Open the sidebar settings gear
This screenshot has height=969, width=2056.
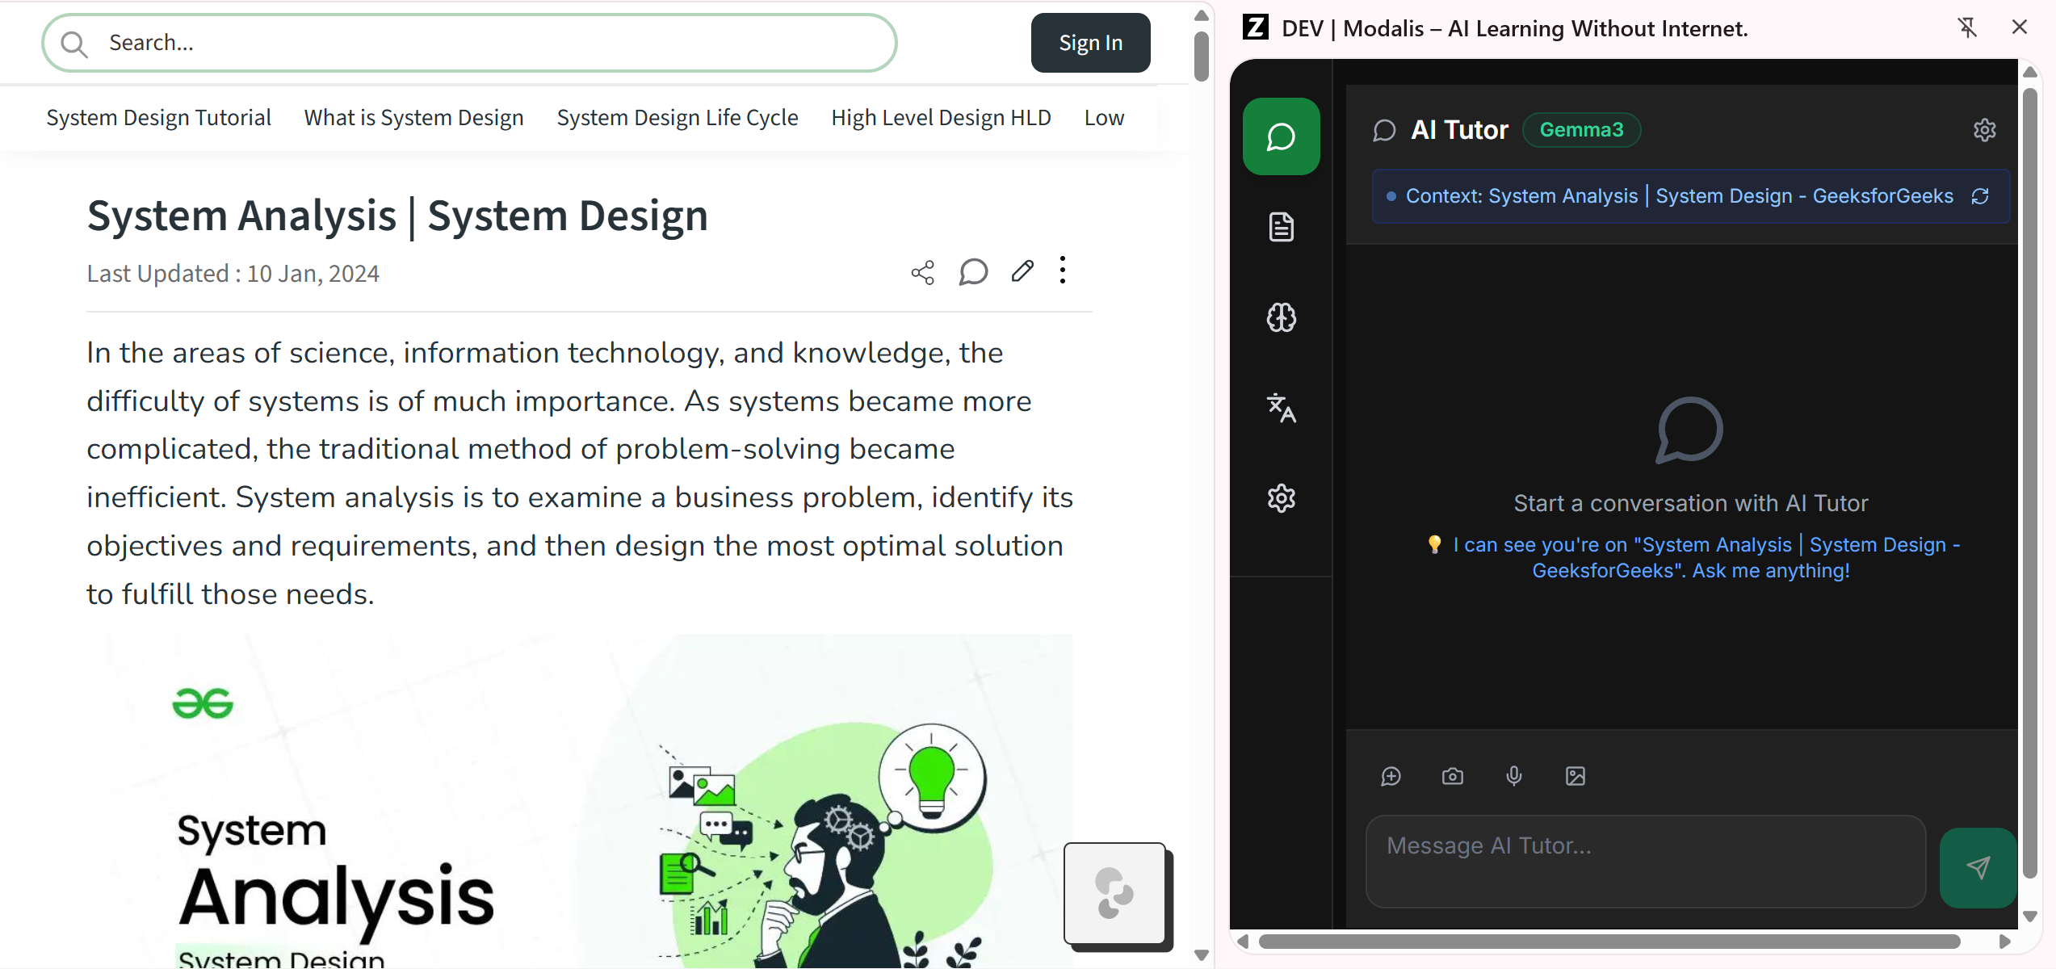coord(1281,498)
